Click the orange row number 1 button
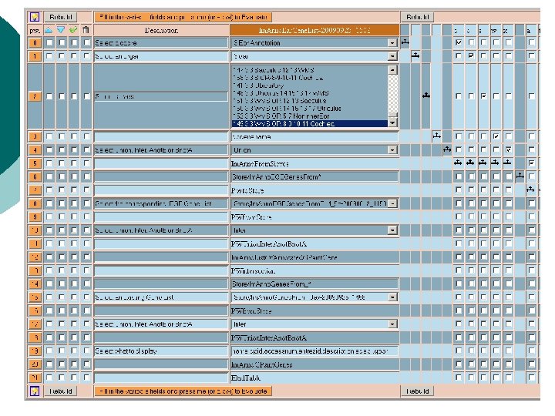Viewport: 555px width, 416px height. pyautogui.click(x=35, y=56)
